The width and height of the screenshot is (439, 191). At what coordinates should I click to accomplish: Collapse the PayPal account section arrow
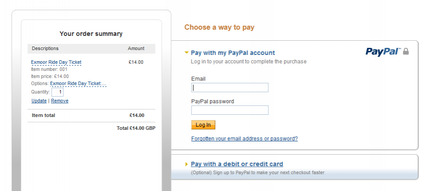pyautogui.click(x=187, y=53)
